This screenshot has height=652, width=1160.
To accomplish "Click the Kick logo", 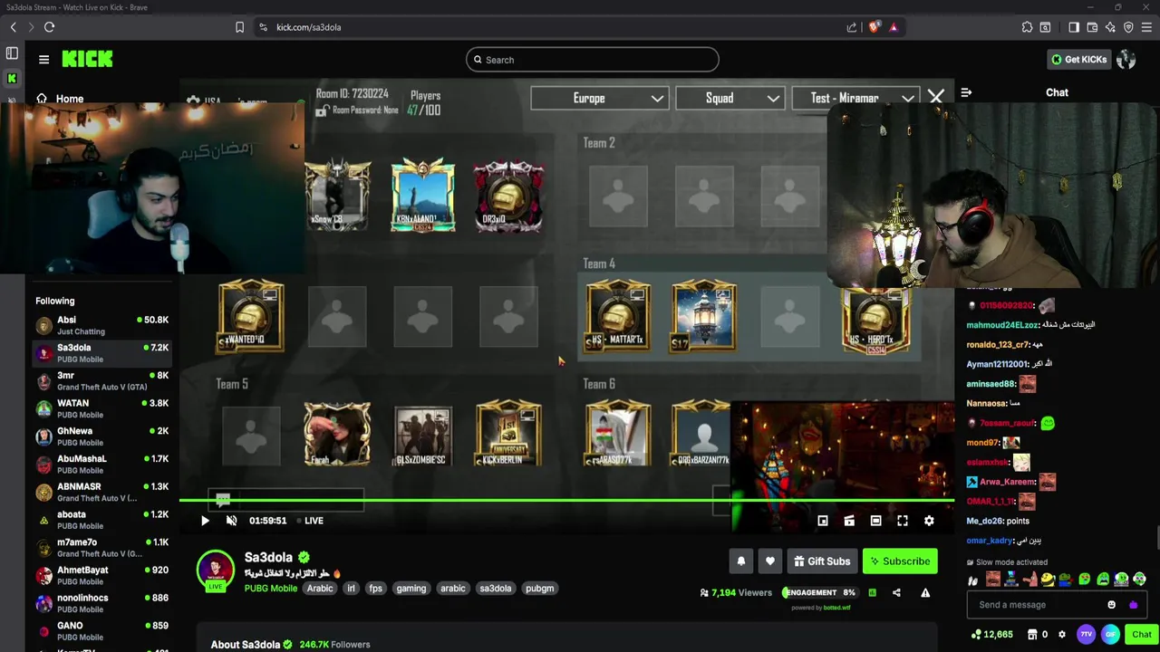I will pyautogui.click(x=87, y=60).
